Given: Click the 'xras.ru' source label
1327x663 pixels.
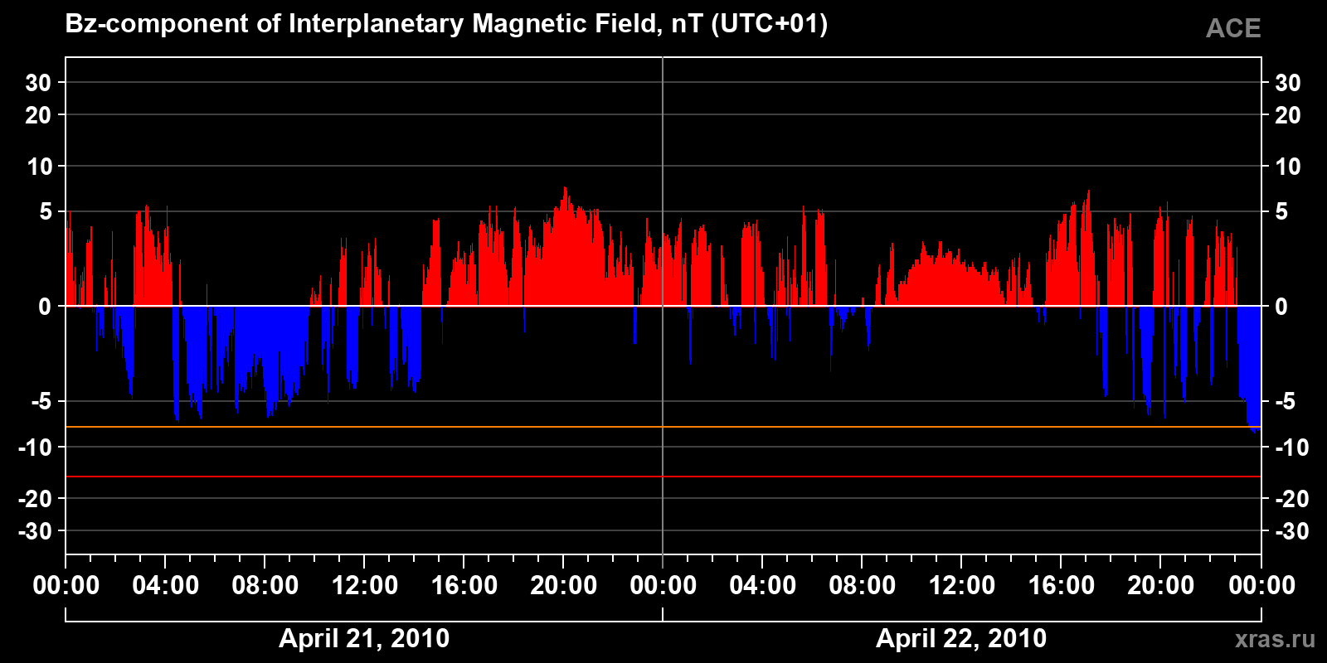Looking at the screenshot, I should coord(1276,639).
